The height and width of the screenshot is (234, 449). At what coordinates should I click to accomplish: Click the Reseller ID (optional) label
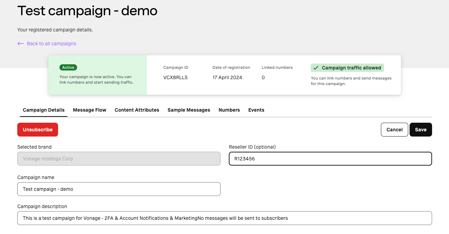click(252, 147)
